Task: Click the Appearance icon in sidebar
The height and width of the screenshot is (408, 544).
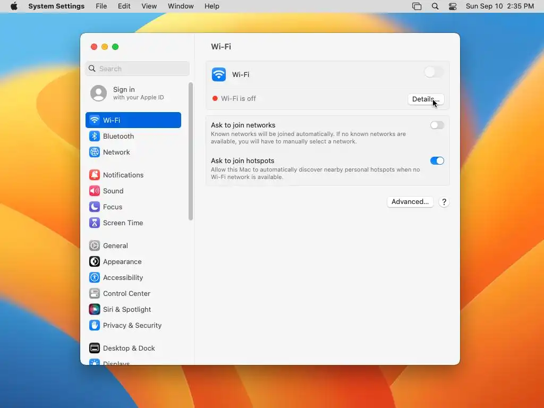Action: tap(95, 261)
